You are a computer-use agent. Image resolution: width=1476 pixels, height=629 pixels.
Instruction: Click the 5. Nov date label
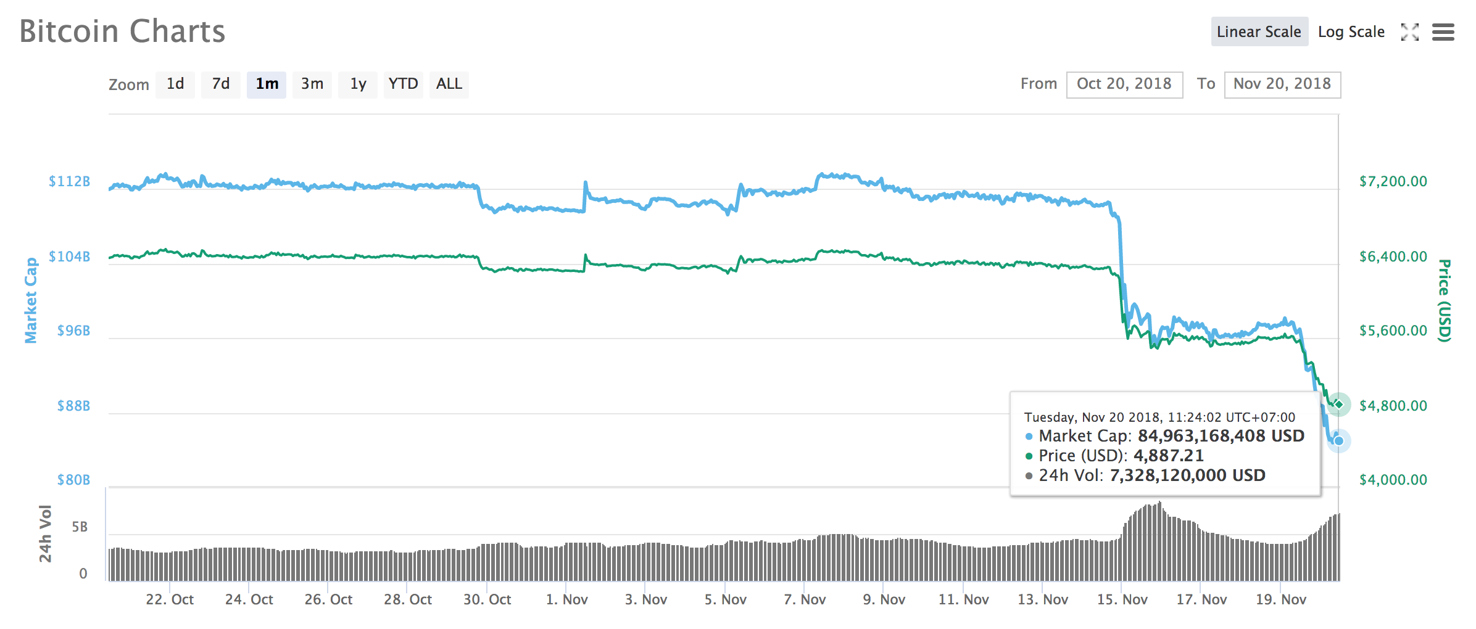725,599
